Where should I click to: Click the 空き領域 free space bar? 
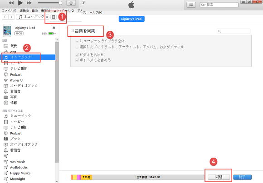tap(148, 177)
